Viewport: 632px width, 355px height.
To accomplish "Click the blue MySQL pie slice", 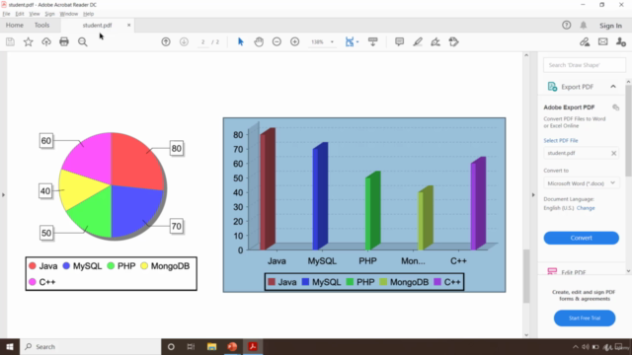I will [x=135, y=209].
